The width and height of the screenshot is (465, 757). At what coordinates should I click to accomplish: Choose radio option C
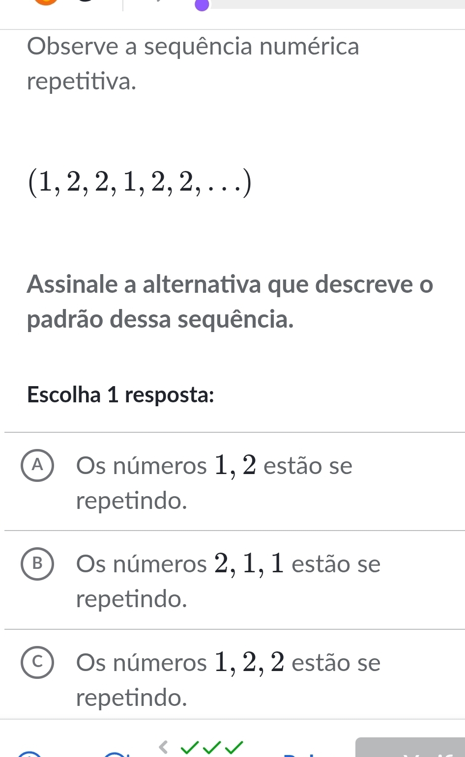37,663
